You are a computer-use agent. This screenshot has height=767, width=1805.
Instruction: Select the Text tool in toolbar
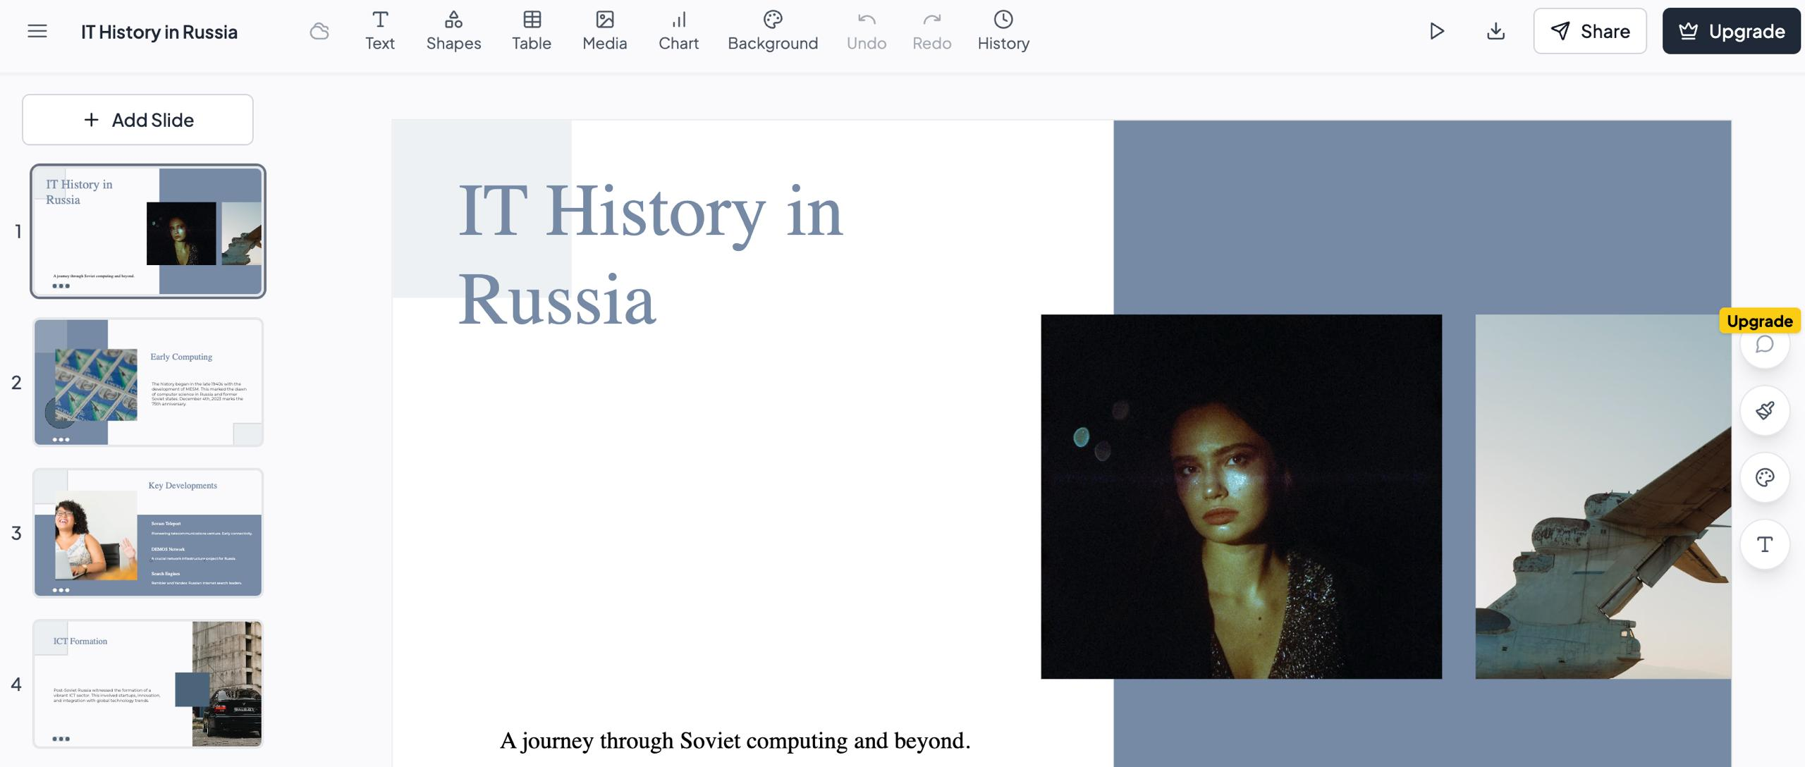pos(379,31)
